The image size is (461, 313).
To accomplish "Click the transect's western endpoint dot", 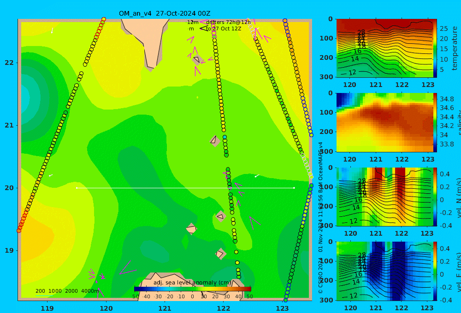I will point(77,188).
